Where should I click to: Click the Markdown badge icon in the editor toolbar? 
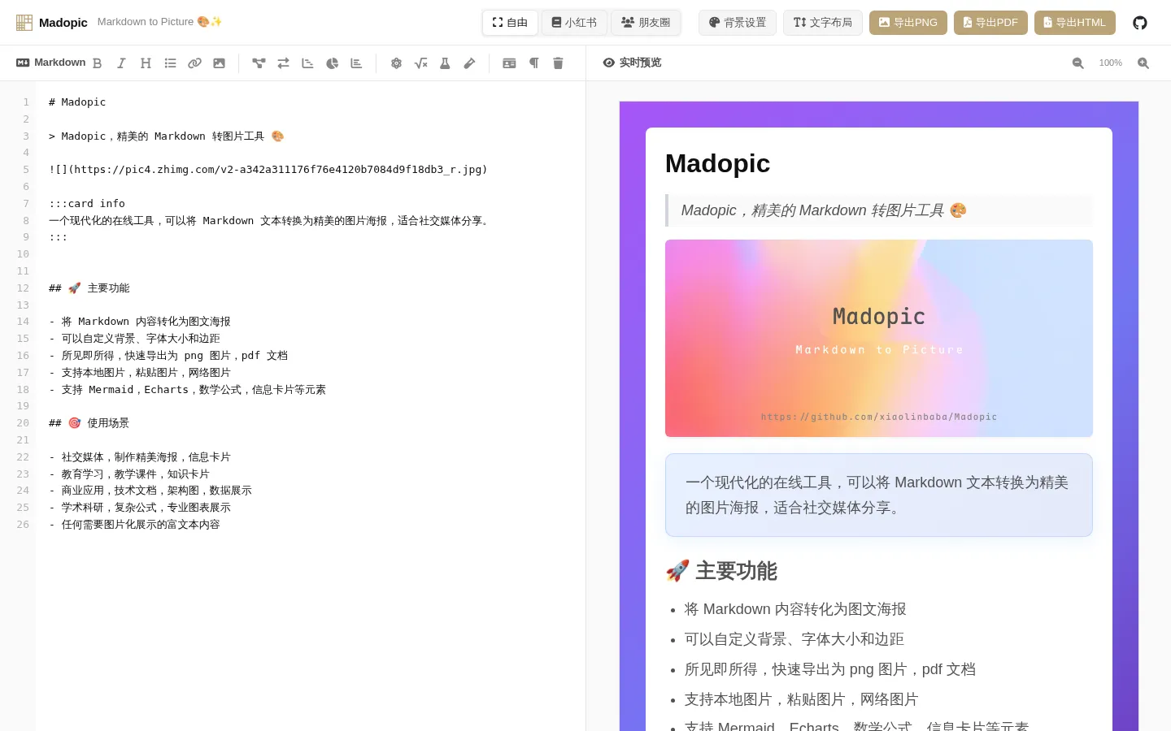(23, 63)
